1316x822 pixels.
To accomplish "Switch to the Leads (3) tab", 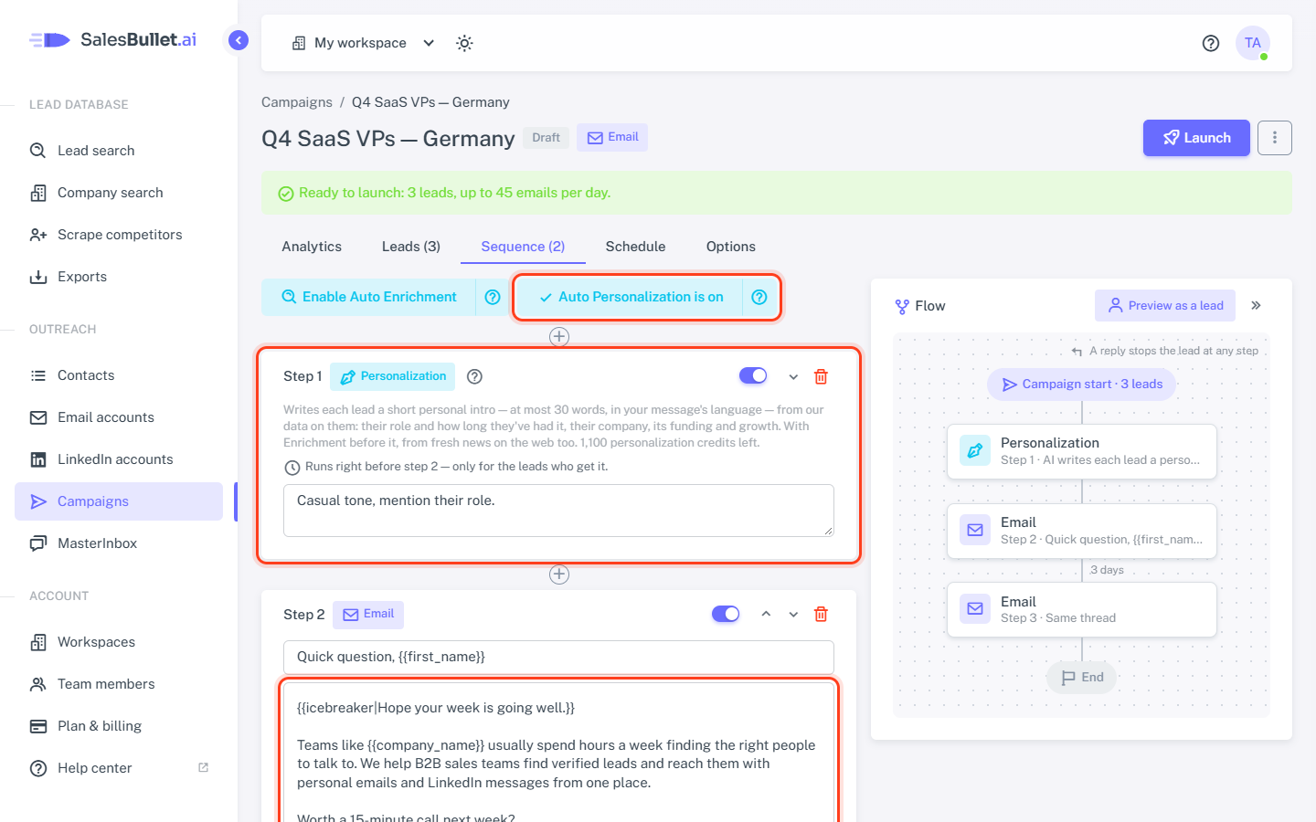I will [411, 247].
